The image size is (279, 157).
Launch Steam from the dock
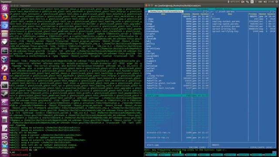pyautogui.click(x=4, y=94)
